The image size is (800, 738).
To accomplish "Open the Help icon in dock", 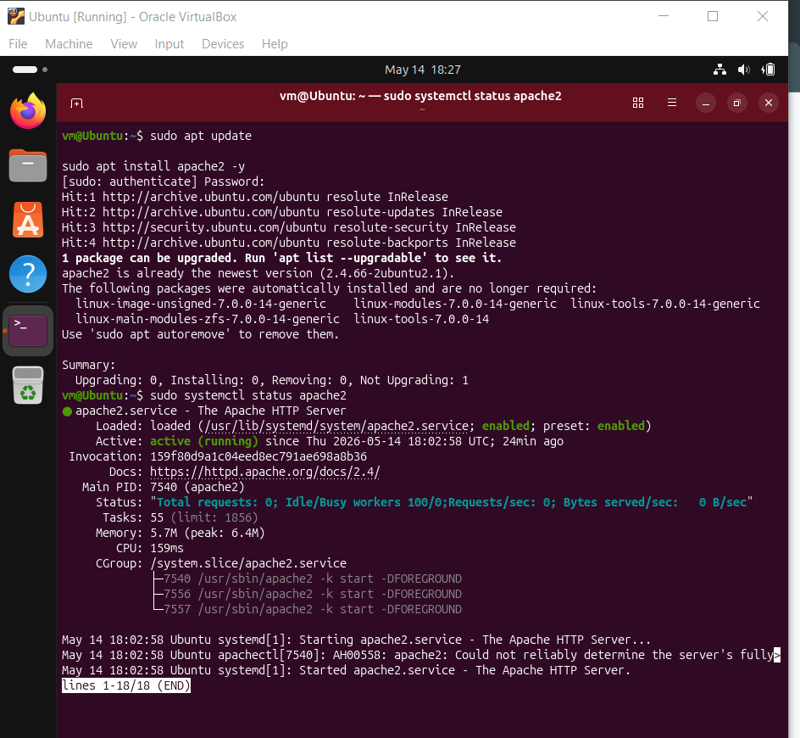I will point(28,274).
